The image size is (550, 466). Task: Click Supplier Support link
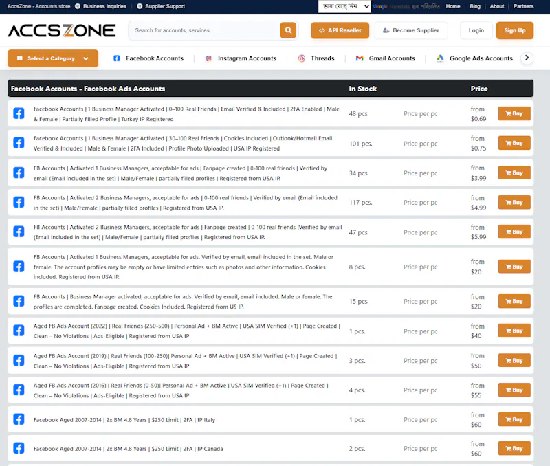[x=165, y=6]
